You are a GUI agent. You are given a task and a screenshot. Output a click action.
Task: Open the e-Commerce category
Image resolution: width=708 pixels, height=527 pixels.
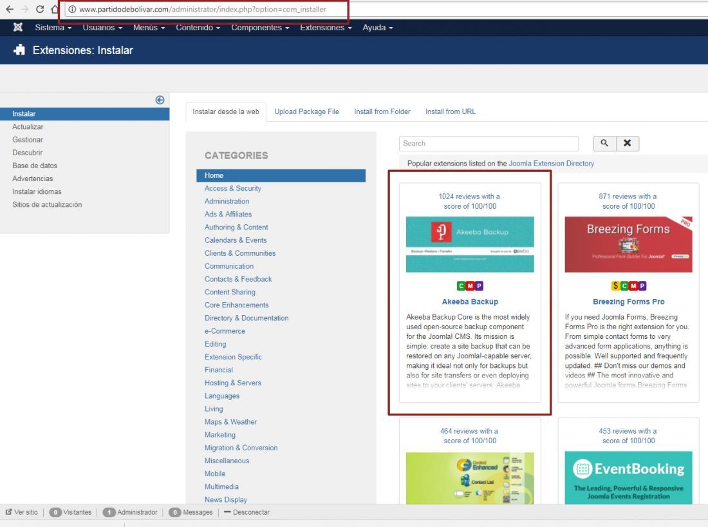tap(225, 331)
